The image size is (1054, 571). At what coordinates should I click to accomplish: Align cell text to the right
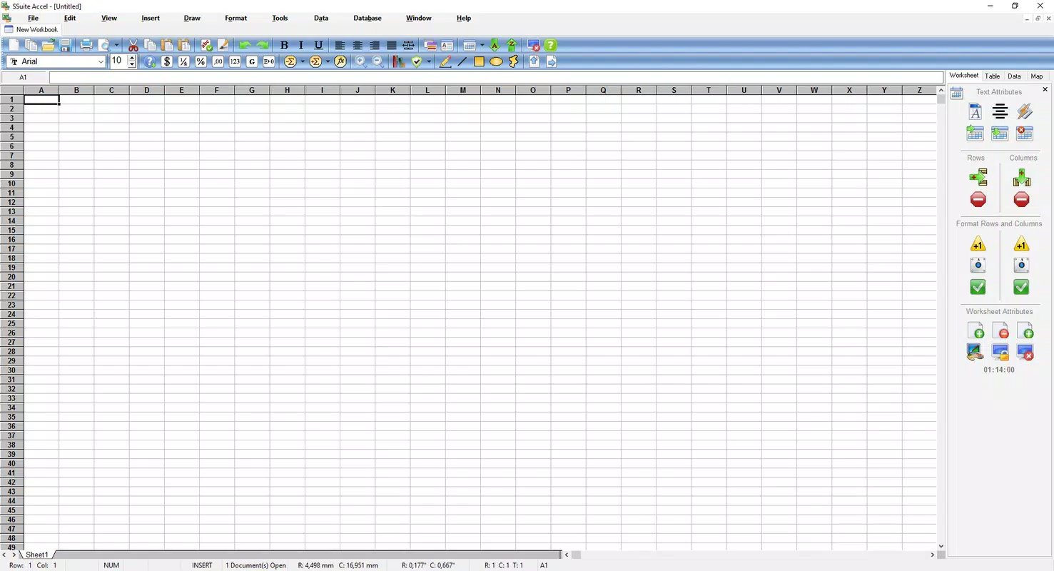[x=375, y=45]
